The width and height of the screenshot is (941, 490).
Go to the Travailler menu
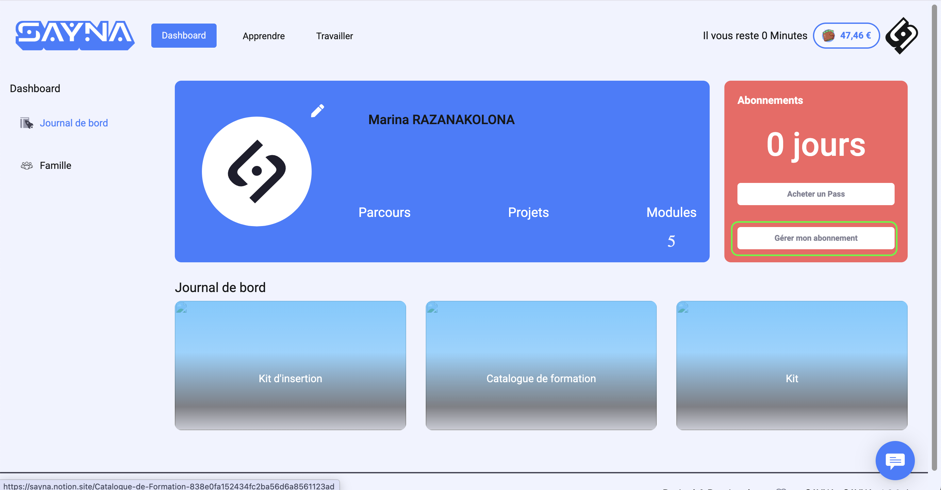click(334, 36)
